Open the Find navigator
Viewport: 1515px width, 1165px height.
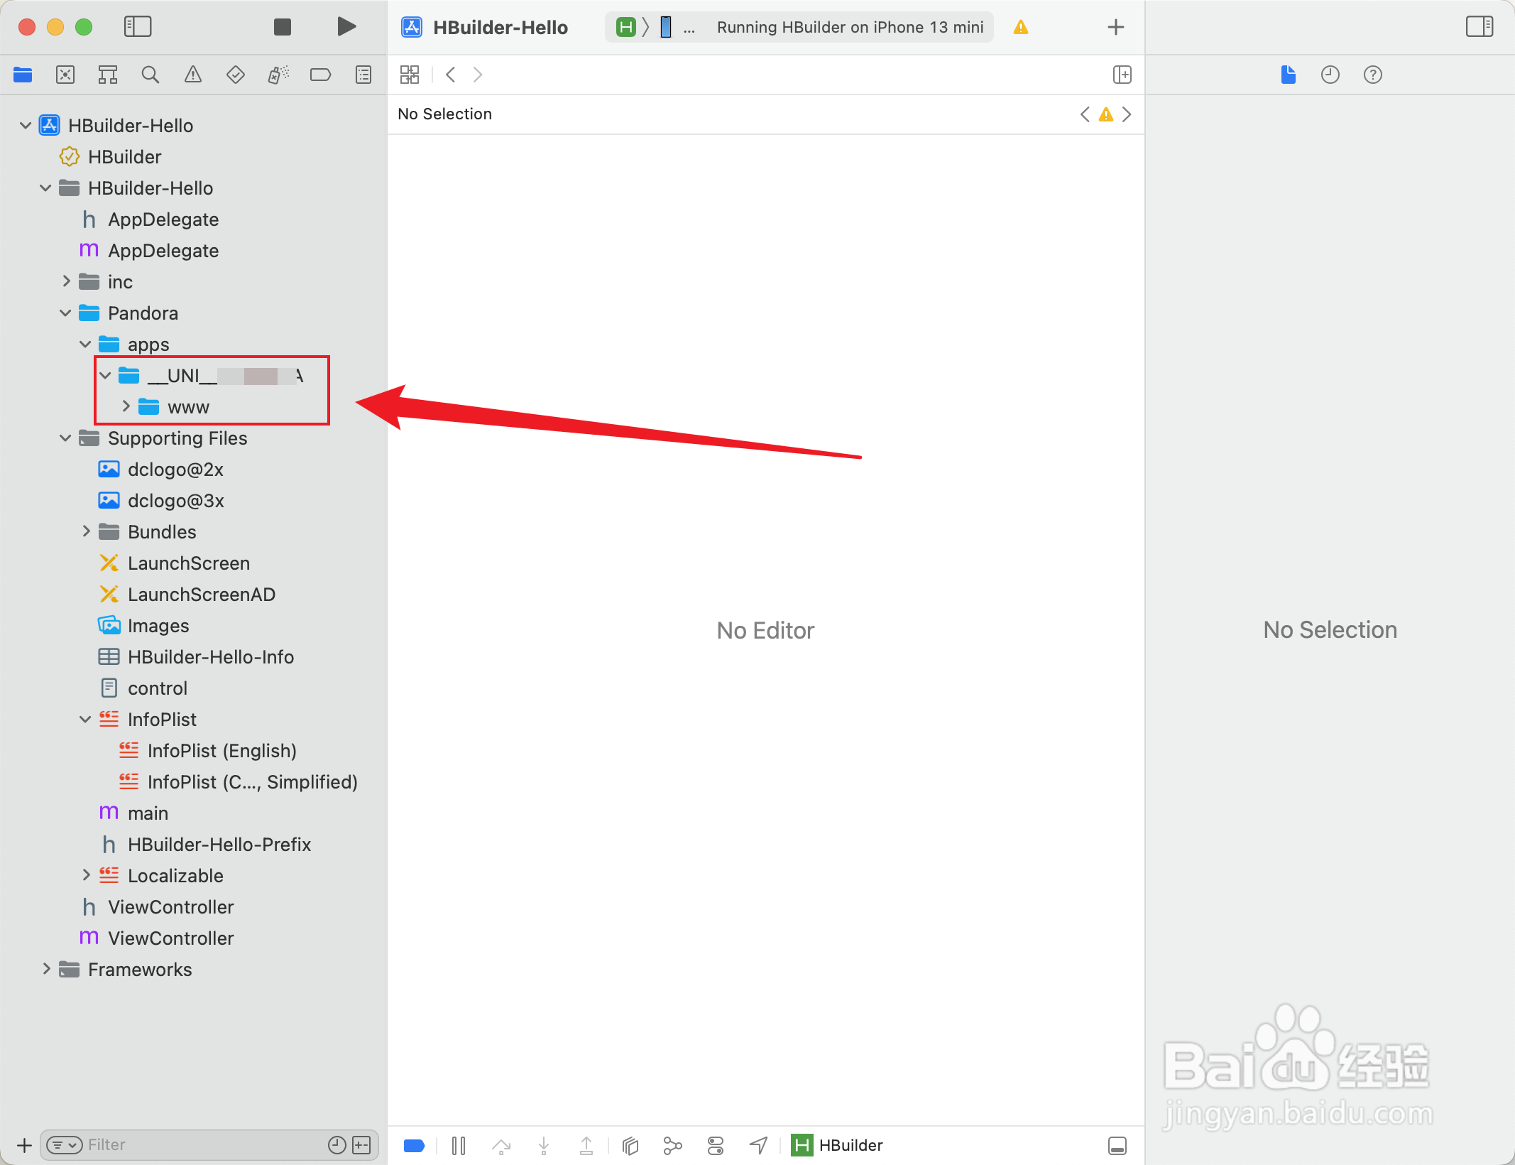151,75
